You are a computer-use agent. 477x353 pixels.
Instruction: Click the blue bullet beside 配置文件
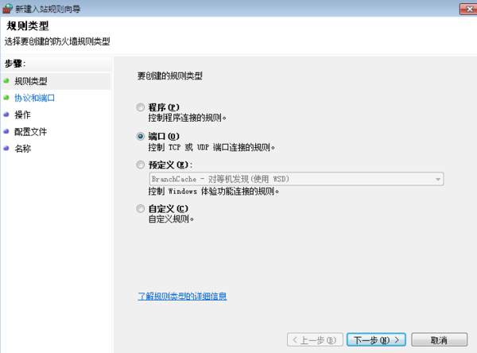pyautogui.click(x=6, y=131)
